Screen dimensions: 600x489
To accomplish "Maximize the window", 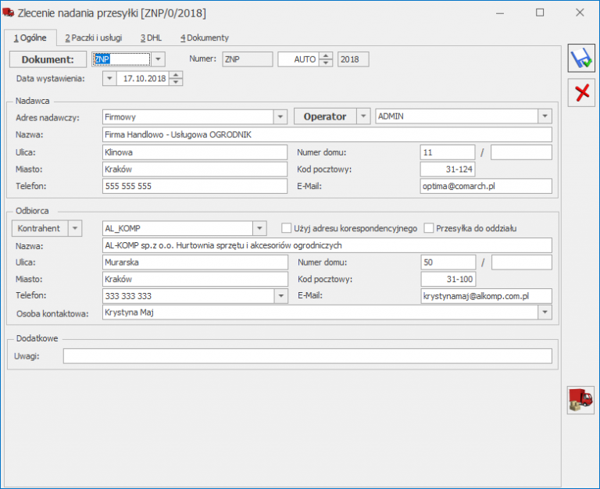I will point(540,12).
